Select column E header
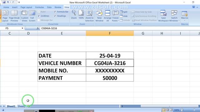The height and width of the screenshot is (112, 200). (62, 33)
